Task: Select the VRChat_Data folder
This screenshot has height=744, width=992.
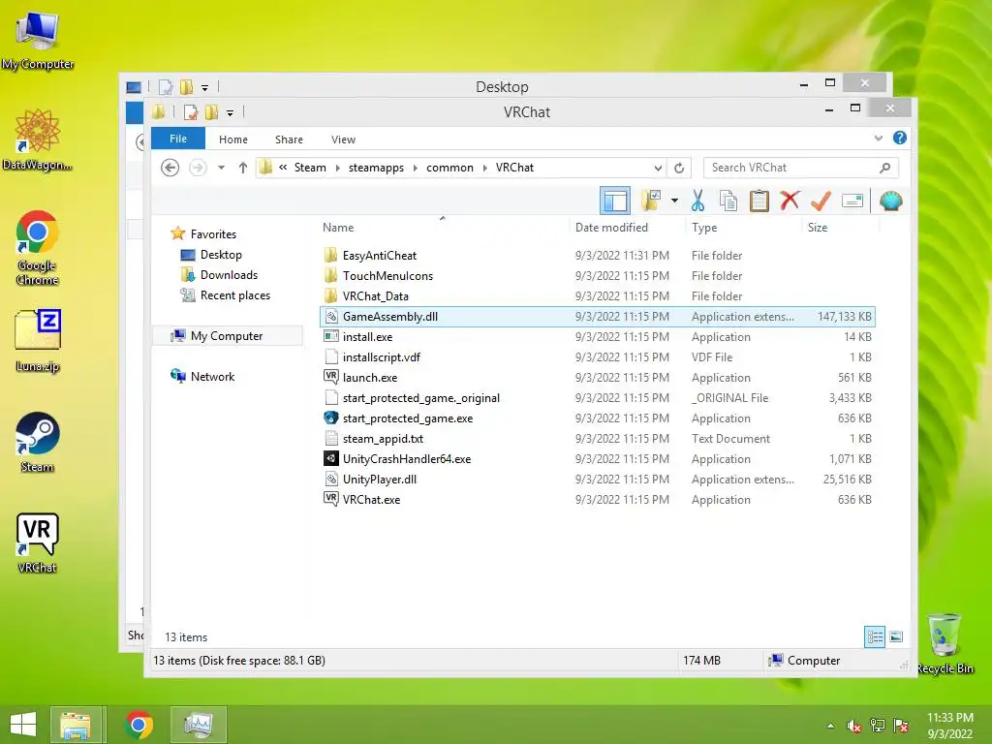Action: pos(375,296)
